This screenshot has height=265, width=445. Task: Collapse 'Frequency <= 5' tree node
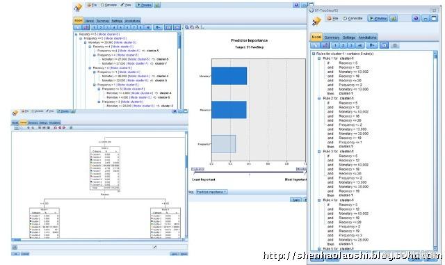point(81,38)
